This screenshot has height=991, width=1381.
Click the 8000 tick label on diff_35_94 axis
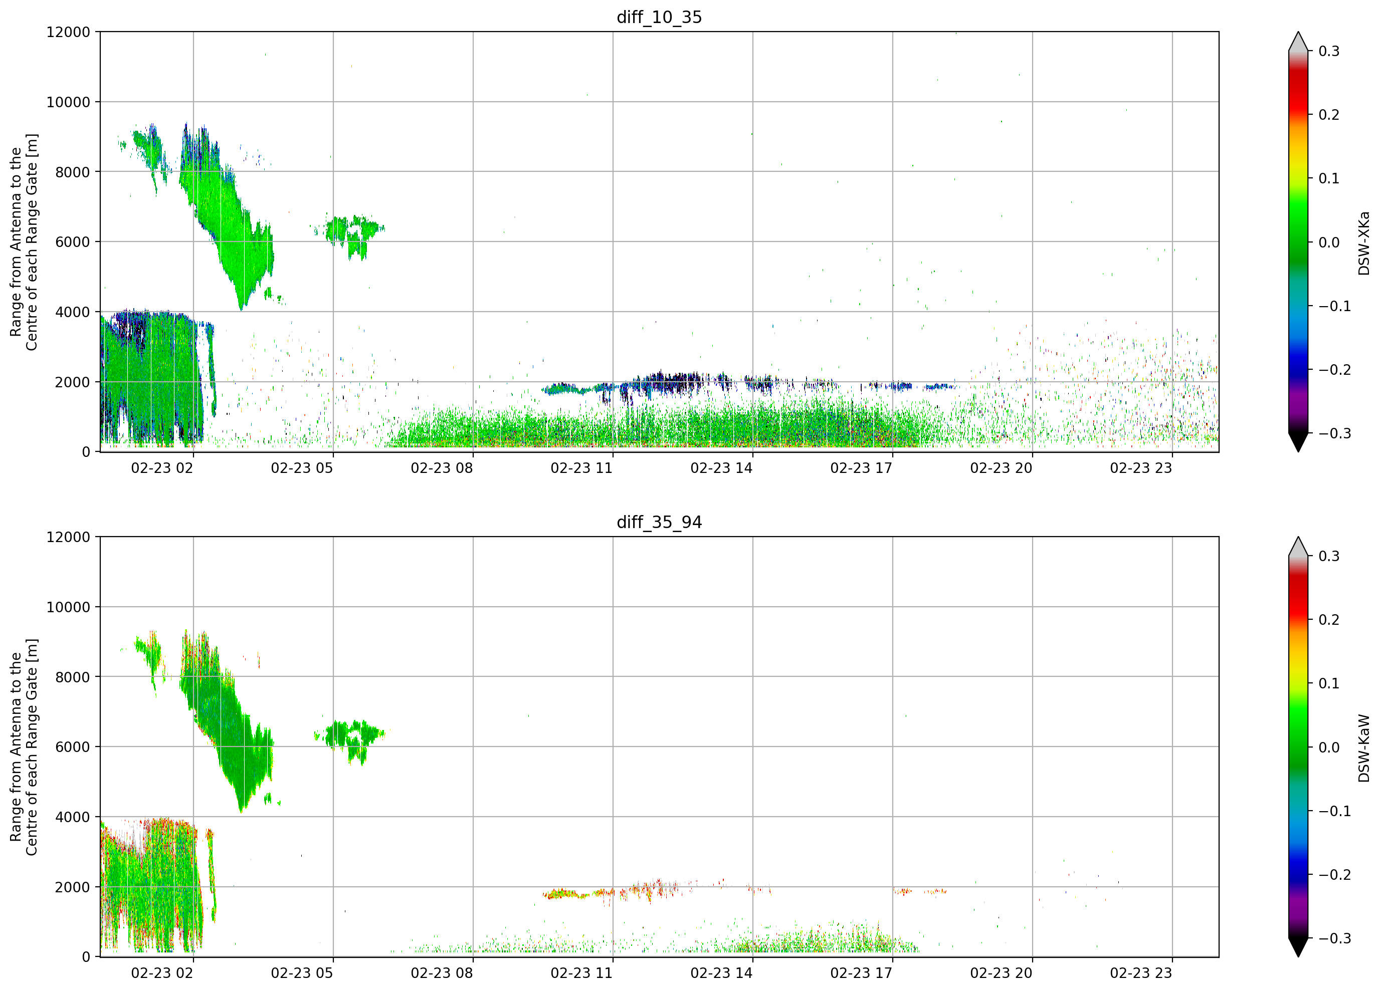(73, 677)
